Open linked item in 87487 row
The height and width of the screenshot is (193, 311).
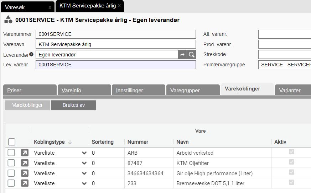(x=25, y=163)
